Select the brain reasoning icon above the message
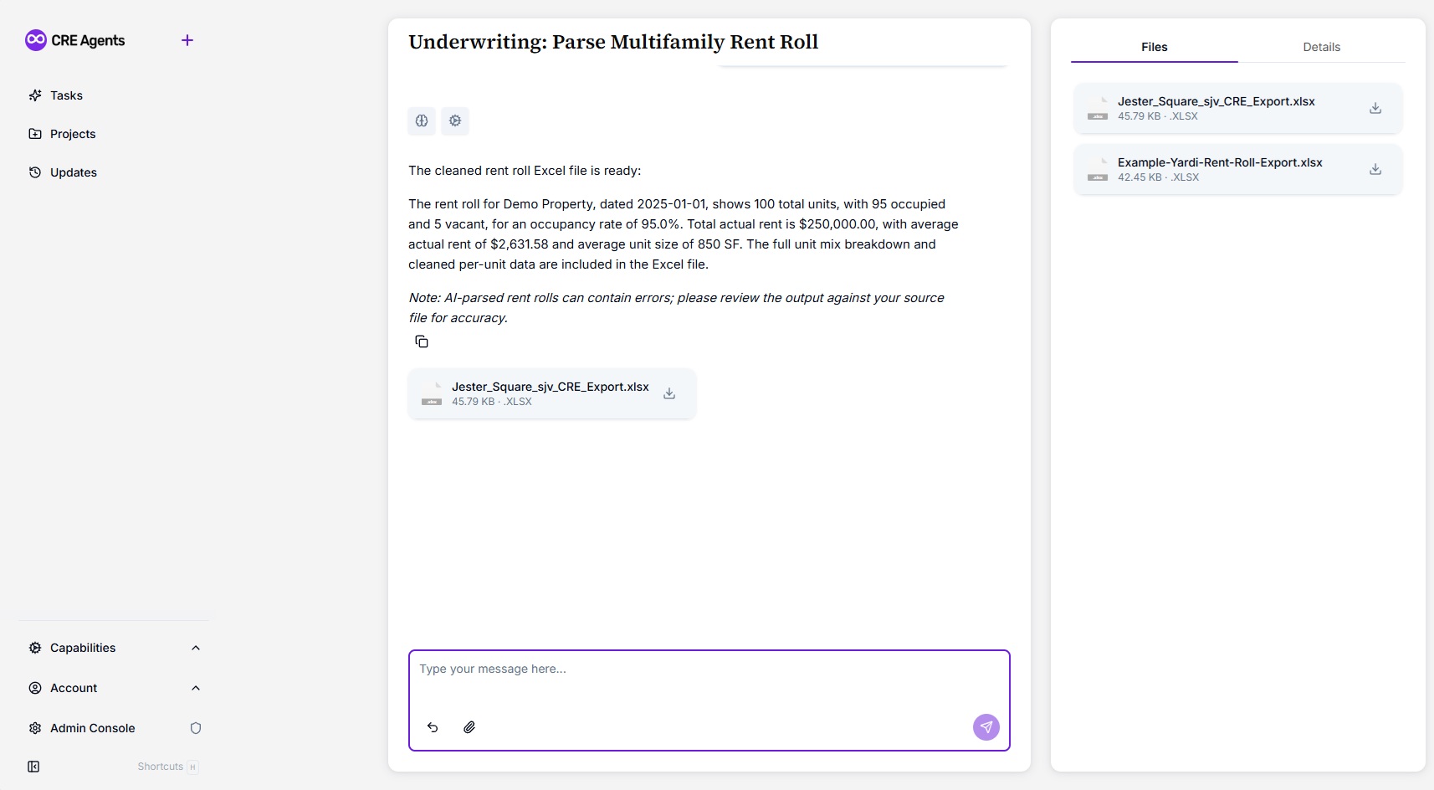The width and height of the screenshot is (1434, 790). 422,121
